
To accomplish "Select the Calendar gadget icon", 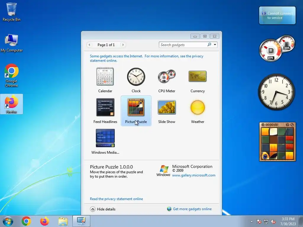I will (105, 77).
